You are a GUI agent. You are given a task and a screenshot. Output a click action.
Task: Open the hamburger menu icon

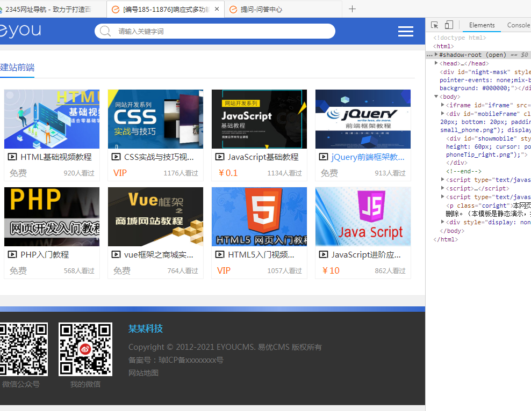pos(406,31)
